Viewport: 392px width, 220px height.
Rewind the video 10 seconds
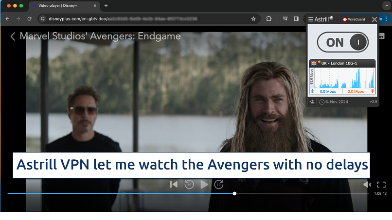[190, 185]
